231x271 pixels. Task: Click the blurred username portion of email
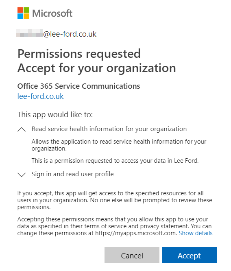(29, 33)
